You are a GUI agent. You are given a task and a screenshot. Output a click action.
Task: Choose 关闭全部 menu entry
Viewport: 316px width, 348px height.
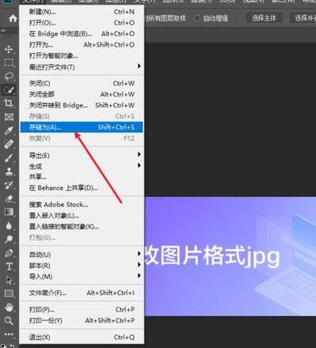[82, 94]
